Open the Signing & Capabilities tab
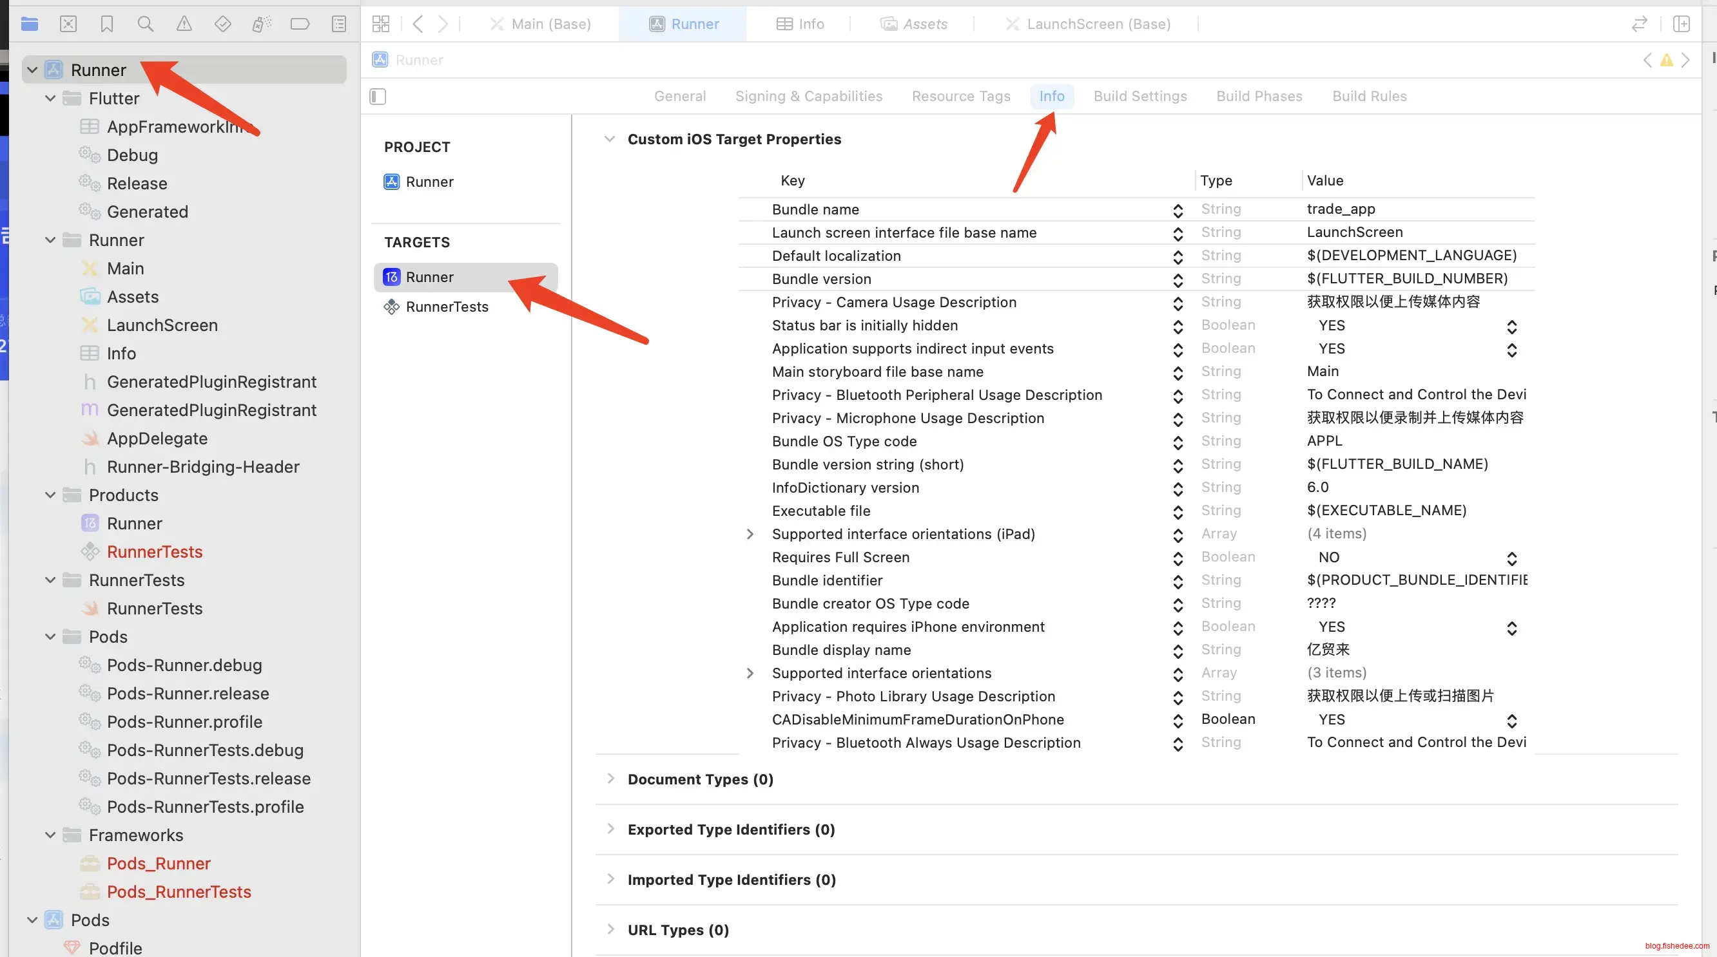The image size is (1717, 957). 808,97
